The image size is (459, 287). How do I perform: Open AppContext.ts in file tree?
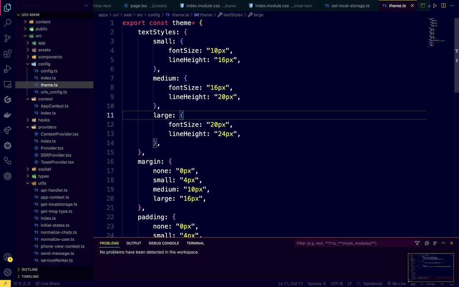55,106
